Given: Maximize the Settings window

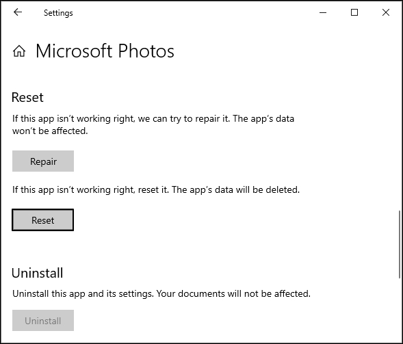Looking at the screenshot, I should (x=354, y=12).
